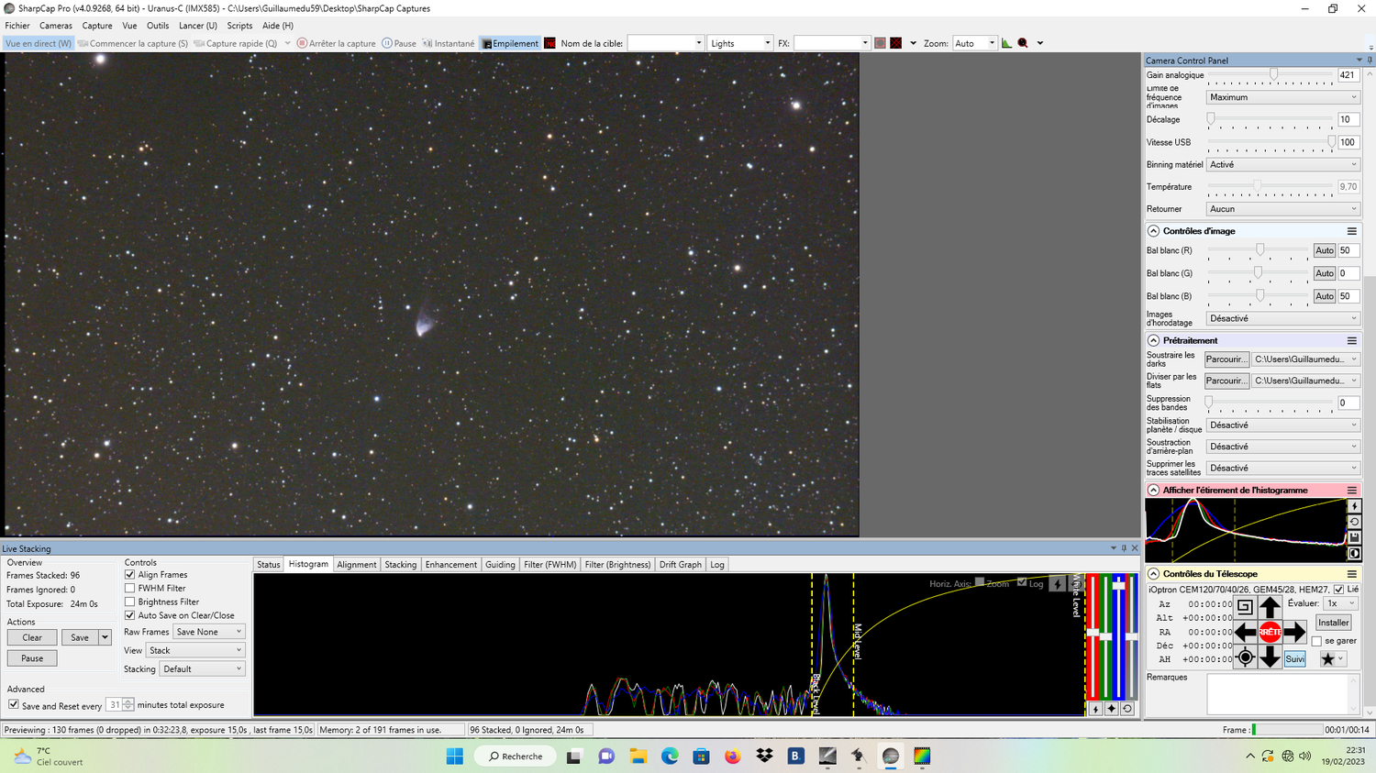The image size is (1376, 773).
Task: Slew telescope up with the up arrow
Action: pos(1270,607)
